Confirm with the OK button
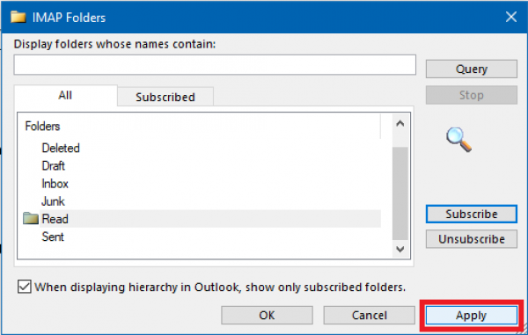This screenshot has width=528, height=335. 267,315
